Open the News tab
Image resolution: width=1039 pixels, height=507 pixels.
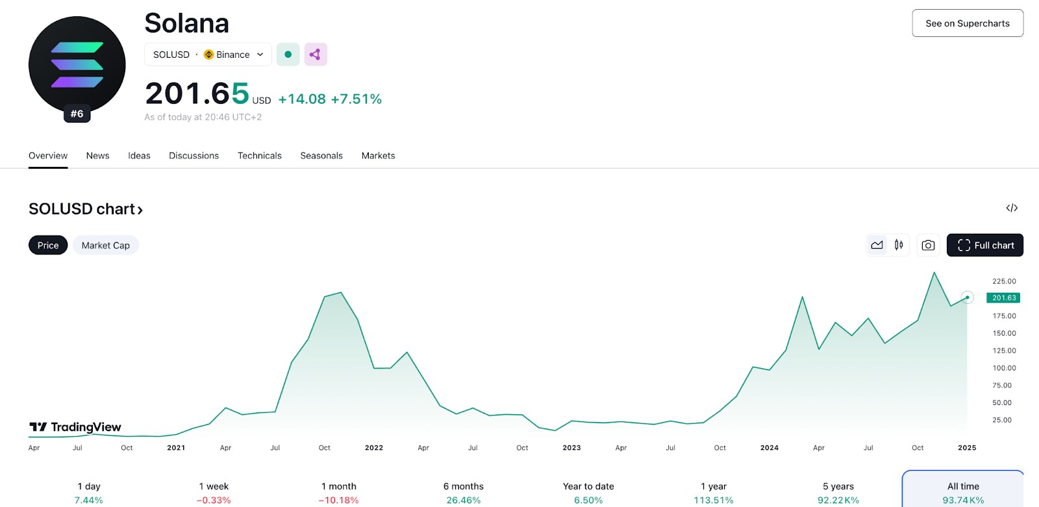coord(98,156)
